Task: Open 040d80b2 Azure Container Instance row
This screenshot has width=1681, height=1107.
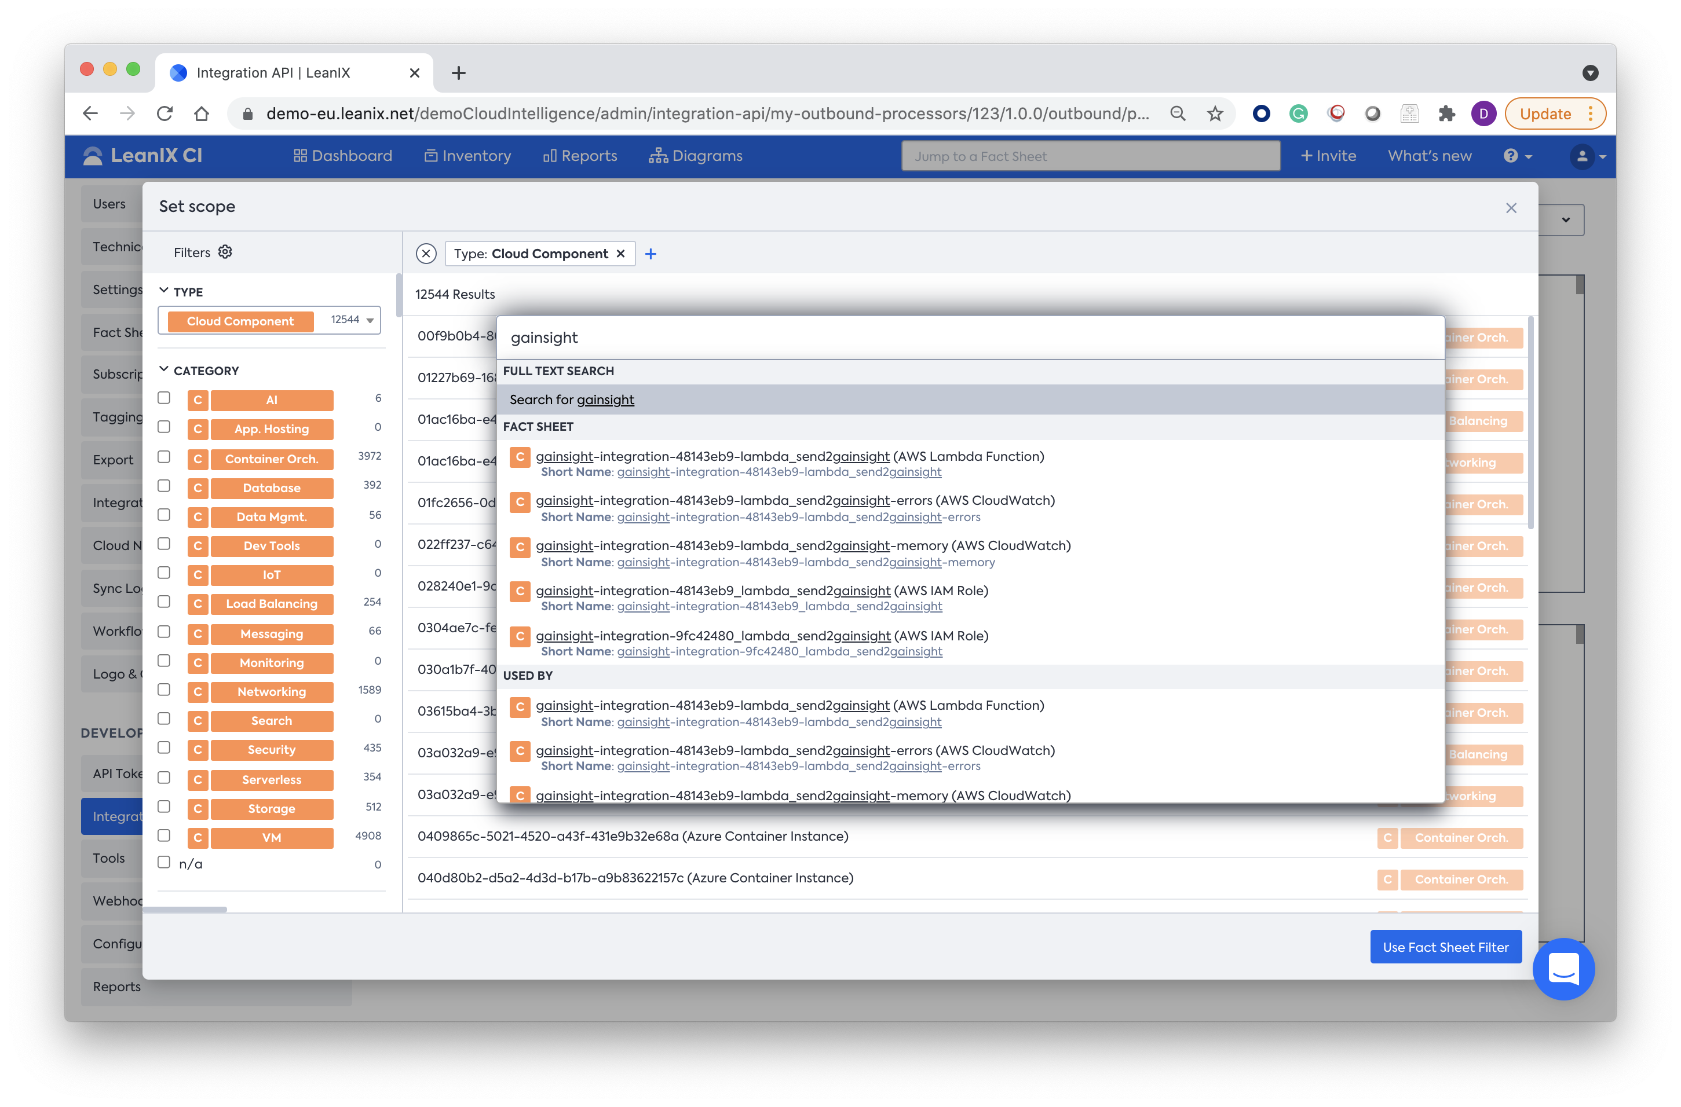Action: 967,878
